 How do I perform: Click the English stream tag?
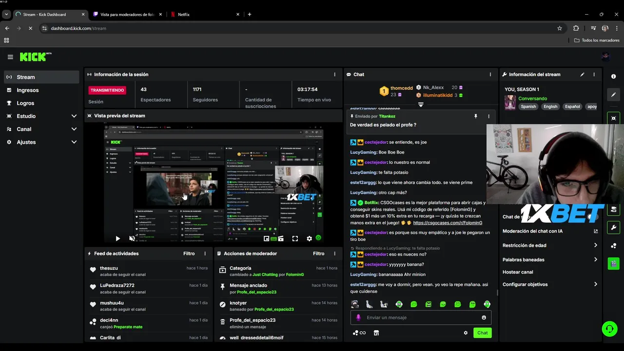550,106
